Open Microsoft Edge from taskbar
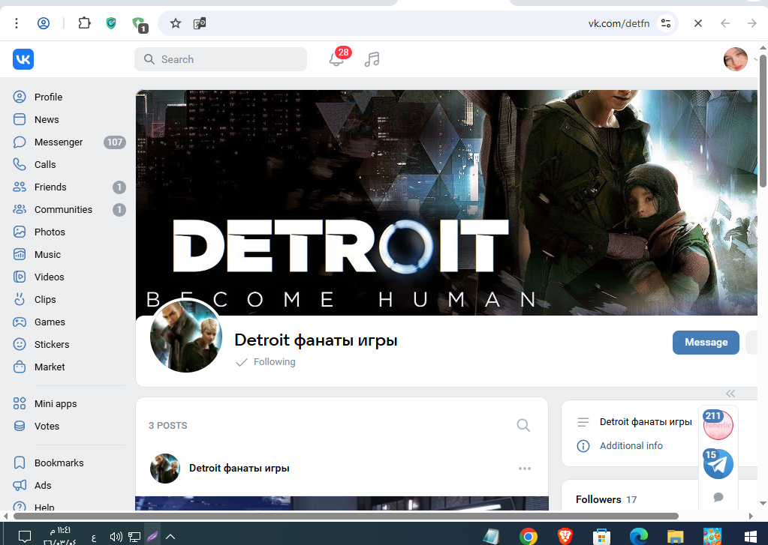 pyautogui.click(x=639, y=536)
